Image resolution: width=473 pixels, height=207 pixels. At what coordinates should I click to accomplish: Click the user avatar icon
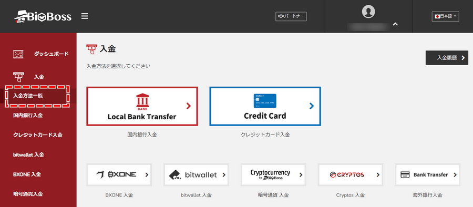[368, 12]
